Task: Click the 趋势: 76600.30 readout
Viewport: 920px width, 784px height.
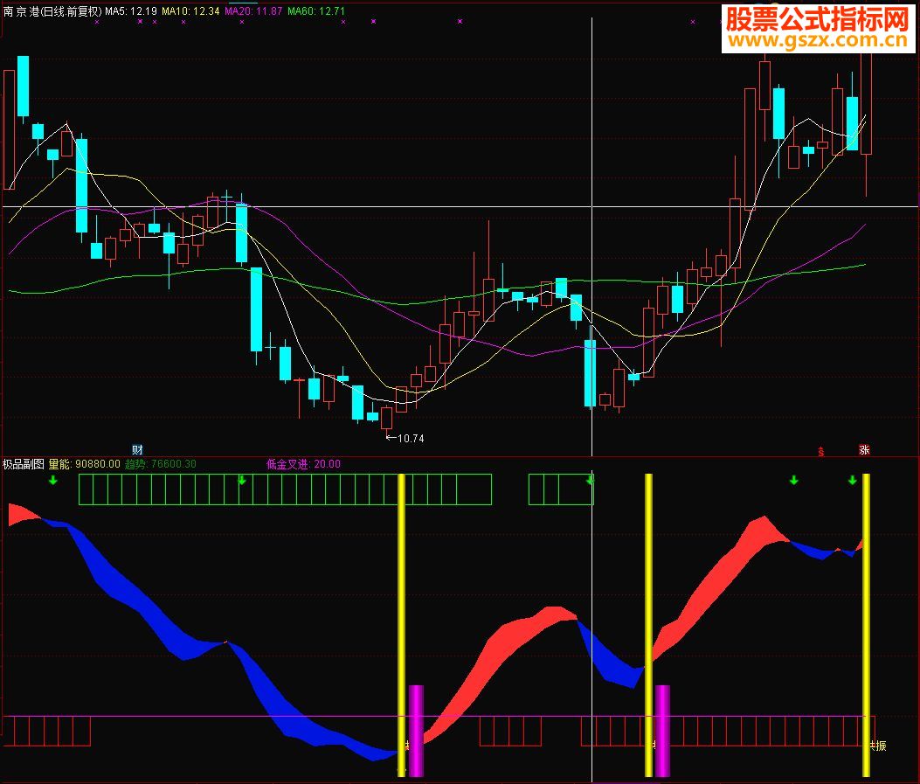Action: pyautogui.click(x=161, y=464)
